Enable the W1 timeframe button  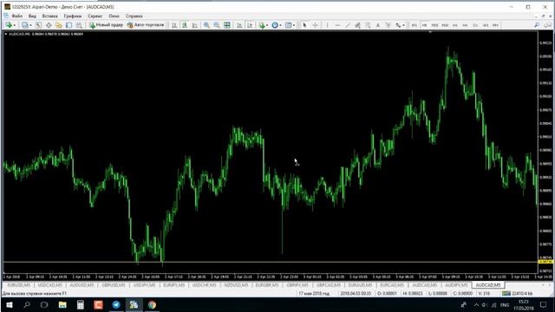(486, 25)
